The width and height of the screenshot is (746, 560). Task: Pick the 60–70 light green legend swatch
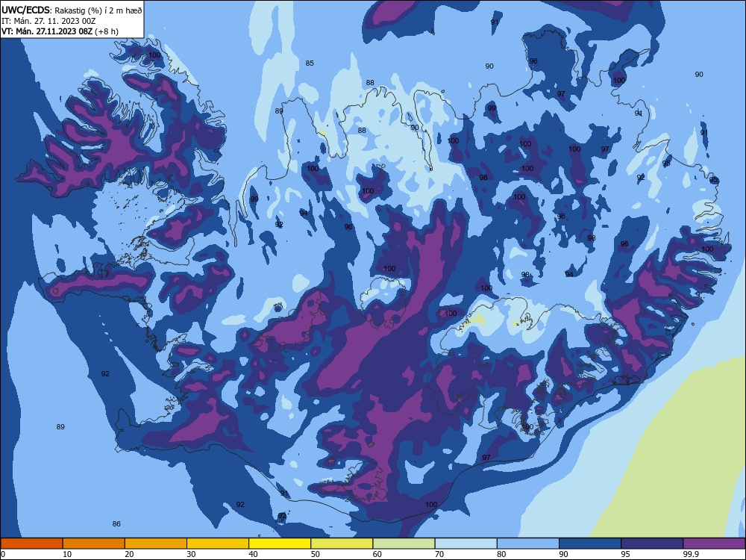point(404,544)
